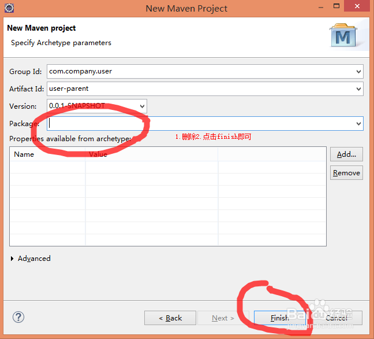Click the Value column header

(152, 154)
